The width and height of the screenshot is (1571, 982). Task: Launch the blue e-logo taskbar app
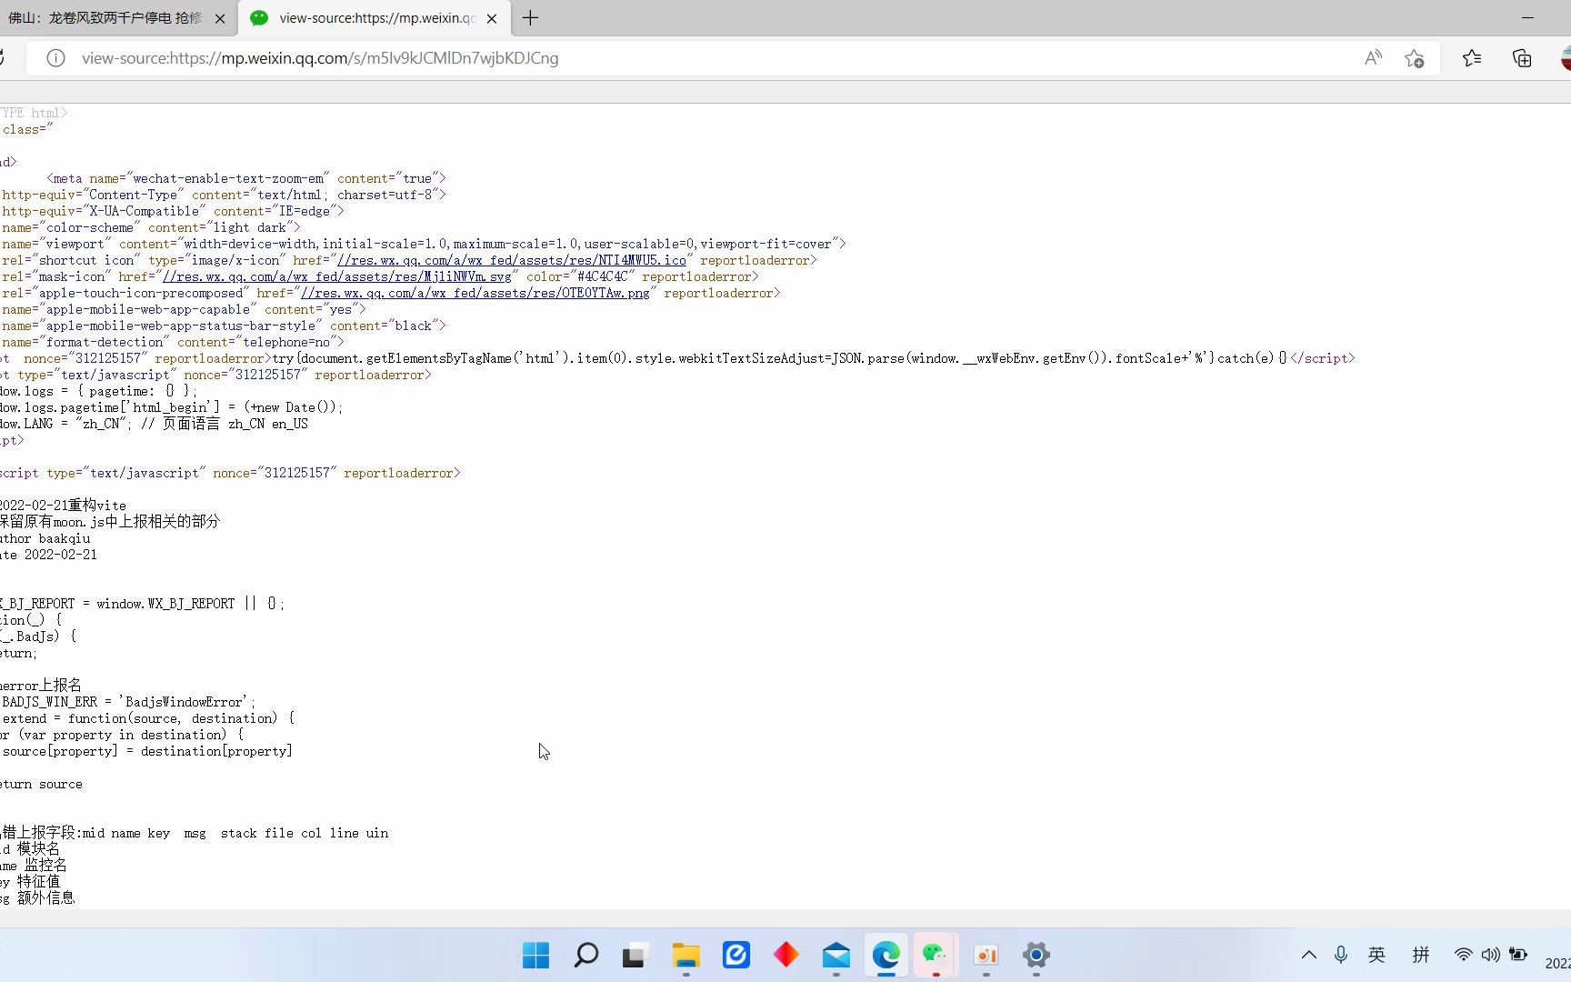click(735, 956)
